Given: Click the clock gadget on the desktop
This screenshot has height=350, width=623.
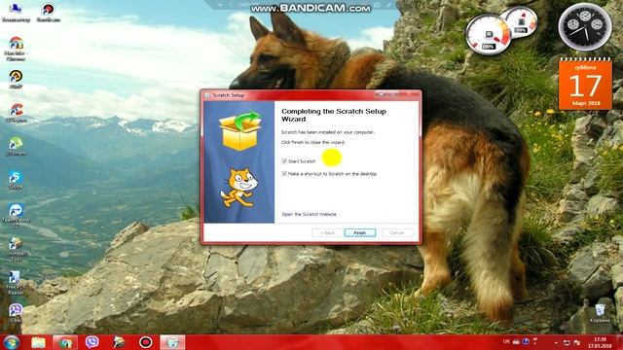Looking at the screenshot, I should [x=585, y=27].
